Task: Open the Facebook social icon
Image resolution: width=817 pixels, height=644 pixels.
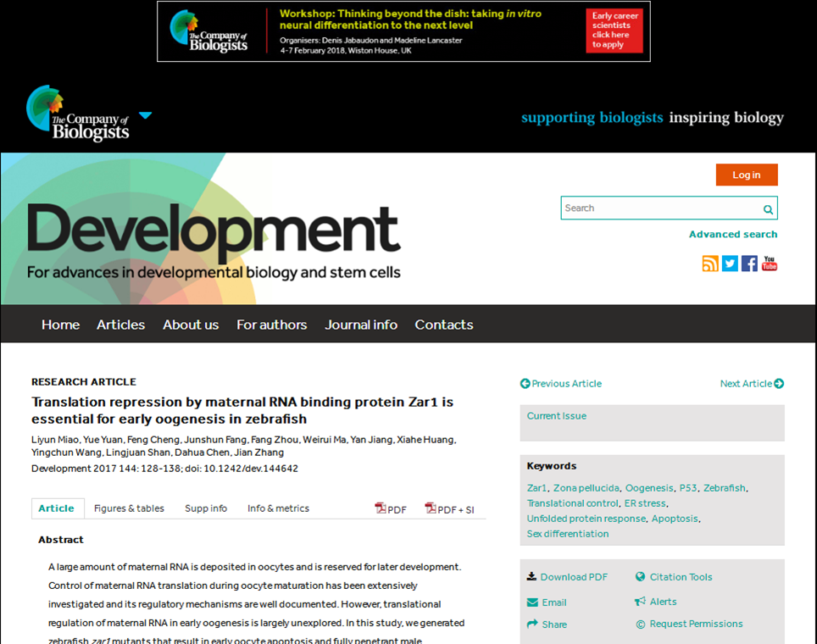Action: 749,264
